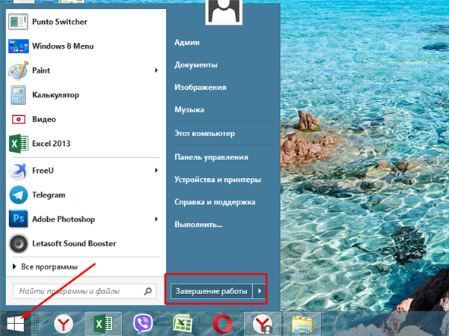Screen dimensions: 449x336
Task: Open Музыка folder link
Action: (x=189, y=110)
